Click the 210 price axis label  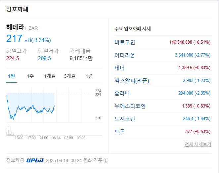98,118
